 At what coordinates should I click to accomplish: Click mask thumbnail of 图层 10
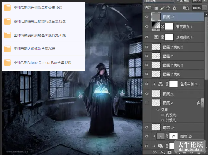[x=173, y=136]
